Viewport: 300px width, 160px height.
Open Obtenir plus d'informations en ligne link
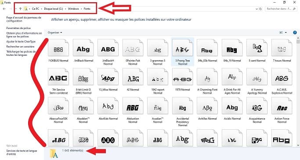tap(24, 35)
